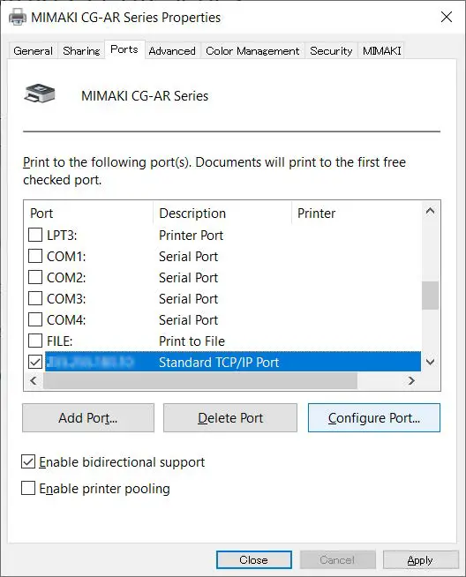The image size is (466, 577).
Task: Select the COM1: port name
Action: pyautogui.click(x=66, y=257)
